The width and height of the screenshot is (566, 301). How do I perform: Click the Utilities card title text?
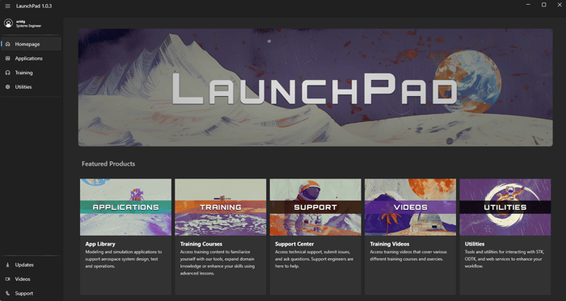[x=475, y=244]
